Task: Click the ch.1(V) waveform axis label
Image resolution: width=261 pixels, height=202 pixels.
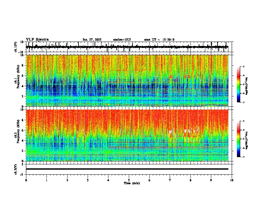Action: point(16,47)
